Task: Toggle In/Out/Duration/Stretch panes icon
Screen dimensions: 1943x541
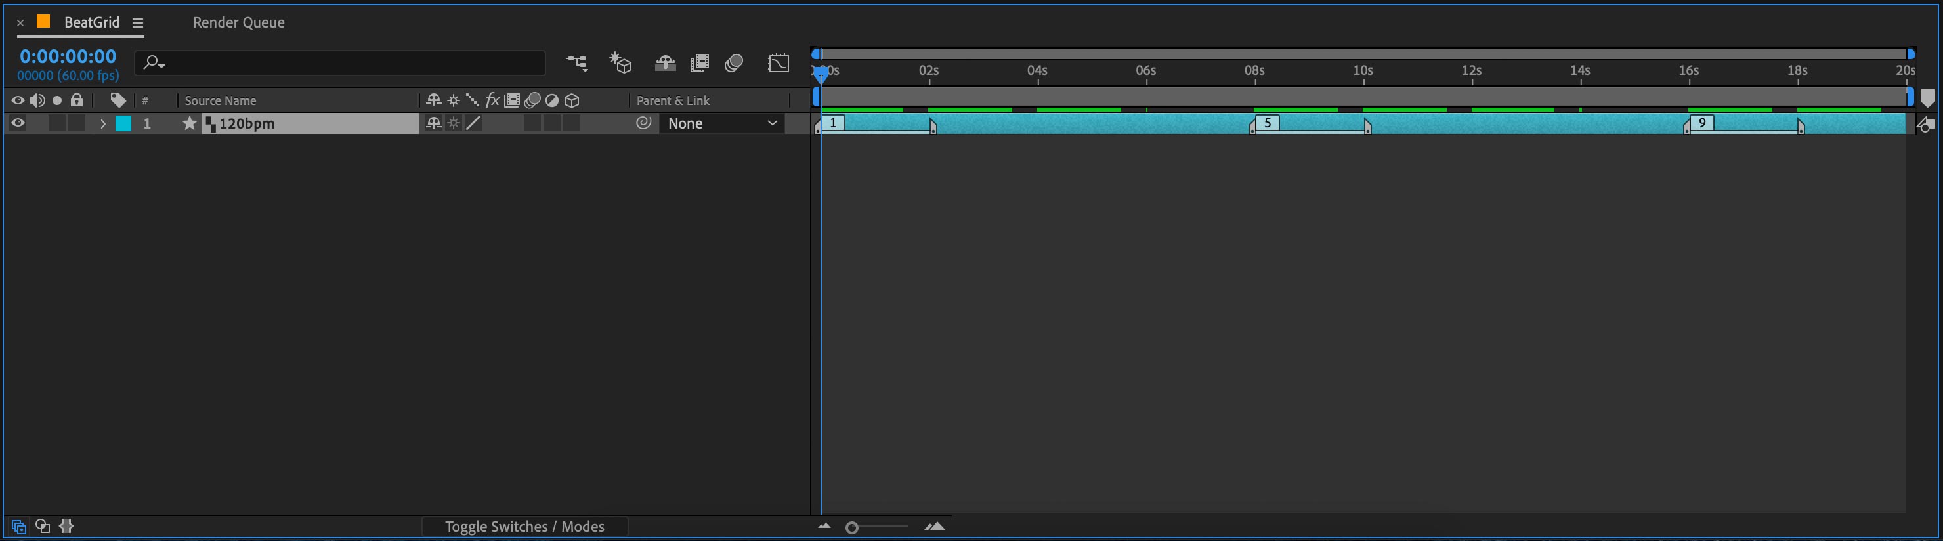Action: tap(66, 527)
